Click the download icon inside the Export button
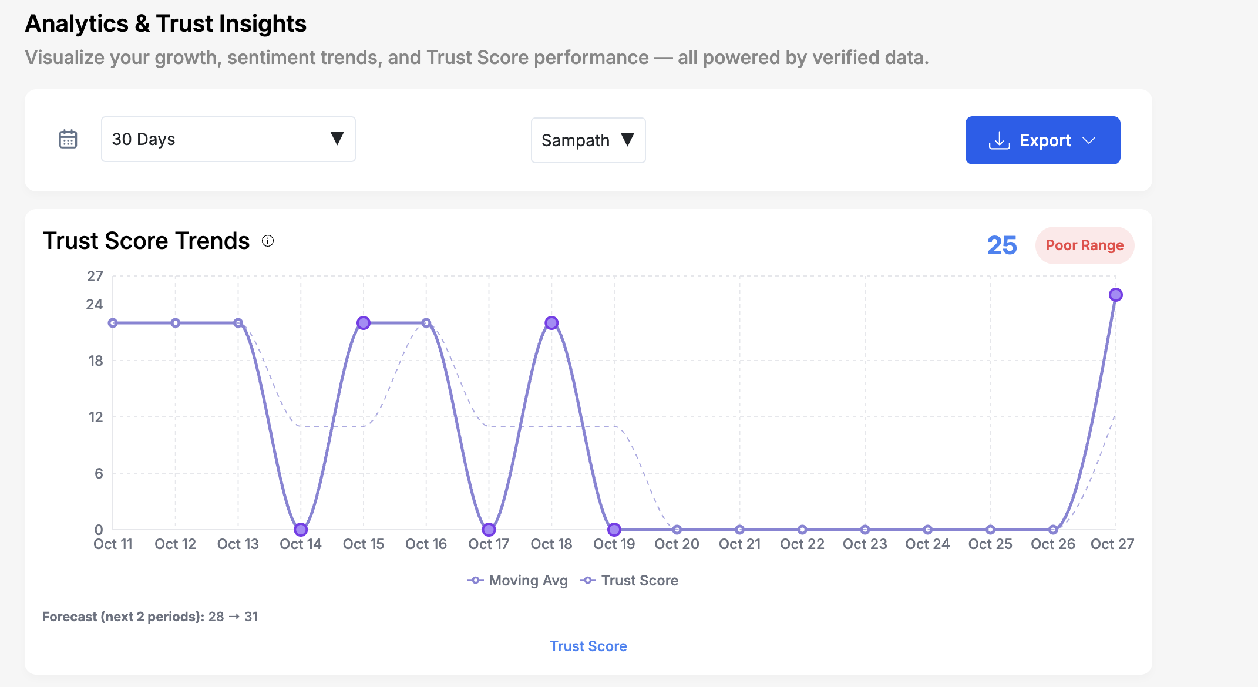Screen dimensions: 1258x687 [1000, 140]
